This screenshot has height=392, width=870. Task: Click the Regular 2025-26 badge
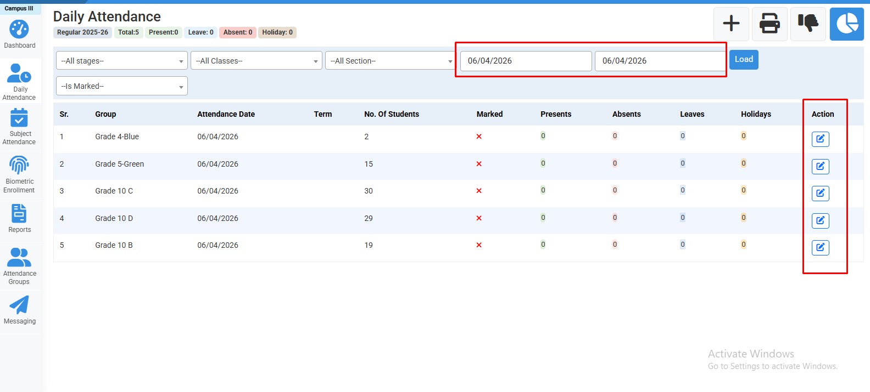click(x=82, y=32)
